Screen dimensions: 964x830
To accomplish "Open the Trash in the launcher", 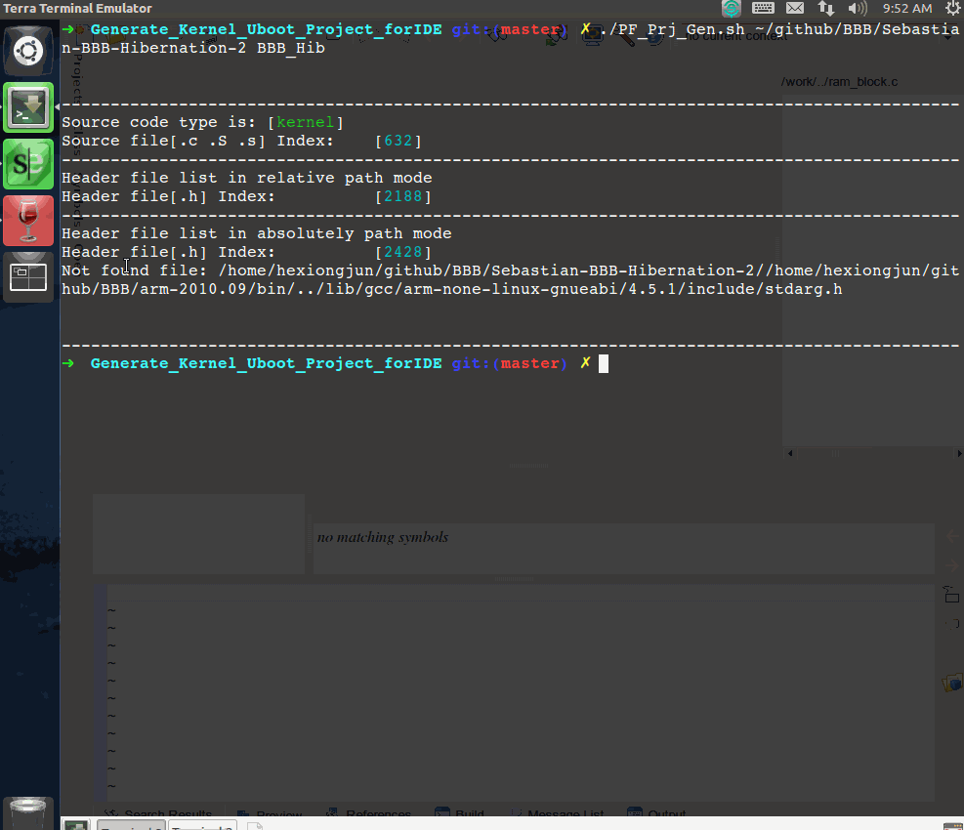I will coord(28,812).
